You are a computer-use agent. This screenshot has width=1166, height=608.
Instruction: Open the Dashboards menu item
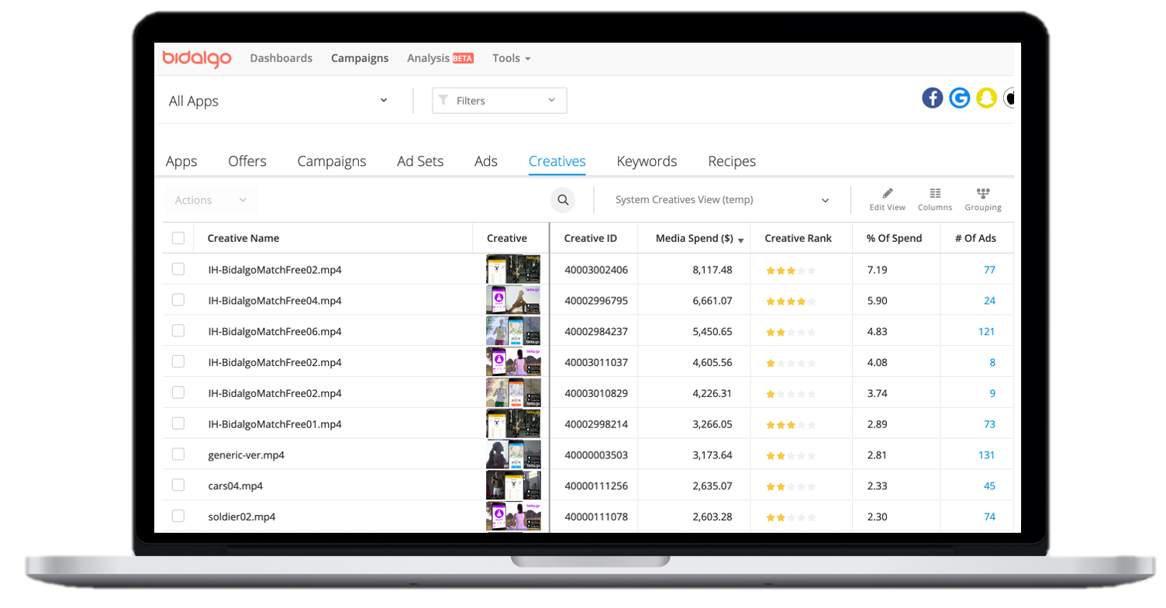click(x=281, y=58)
